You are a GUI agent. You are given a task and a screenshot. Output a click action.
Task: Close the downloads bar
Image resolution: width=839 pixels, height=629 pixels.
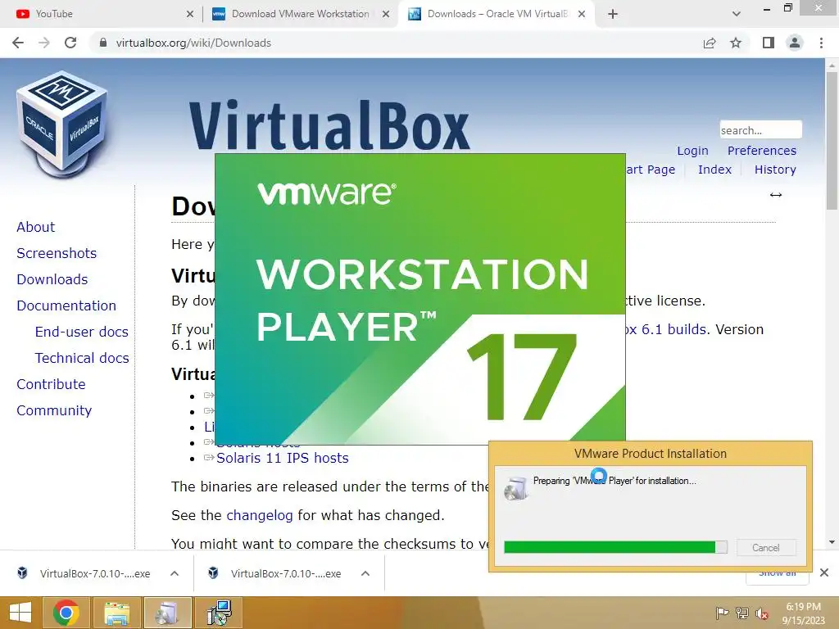(824, 572)
